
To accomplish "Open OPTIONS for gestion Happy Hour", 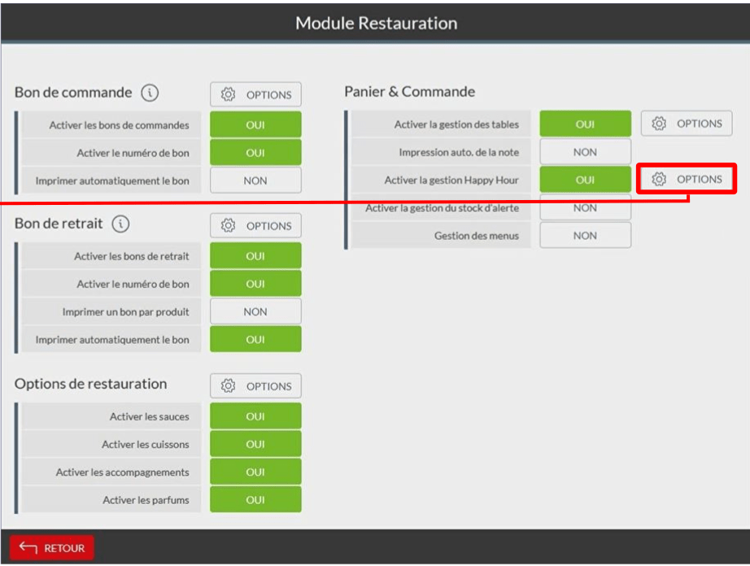I will (x=687, y=179).
